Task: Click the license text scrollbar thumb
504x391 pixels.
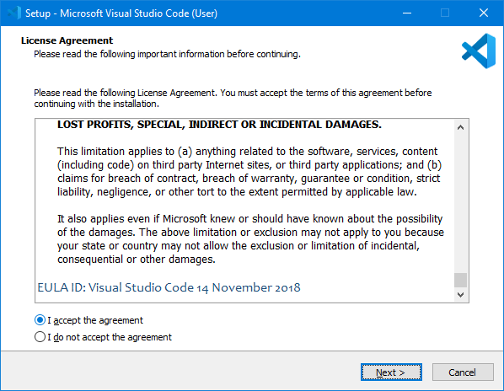Action: [460, 280]
